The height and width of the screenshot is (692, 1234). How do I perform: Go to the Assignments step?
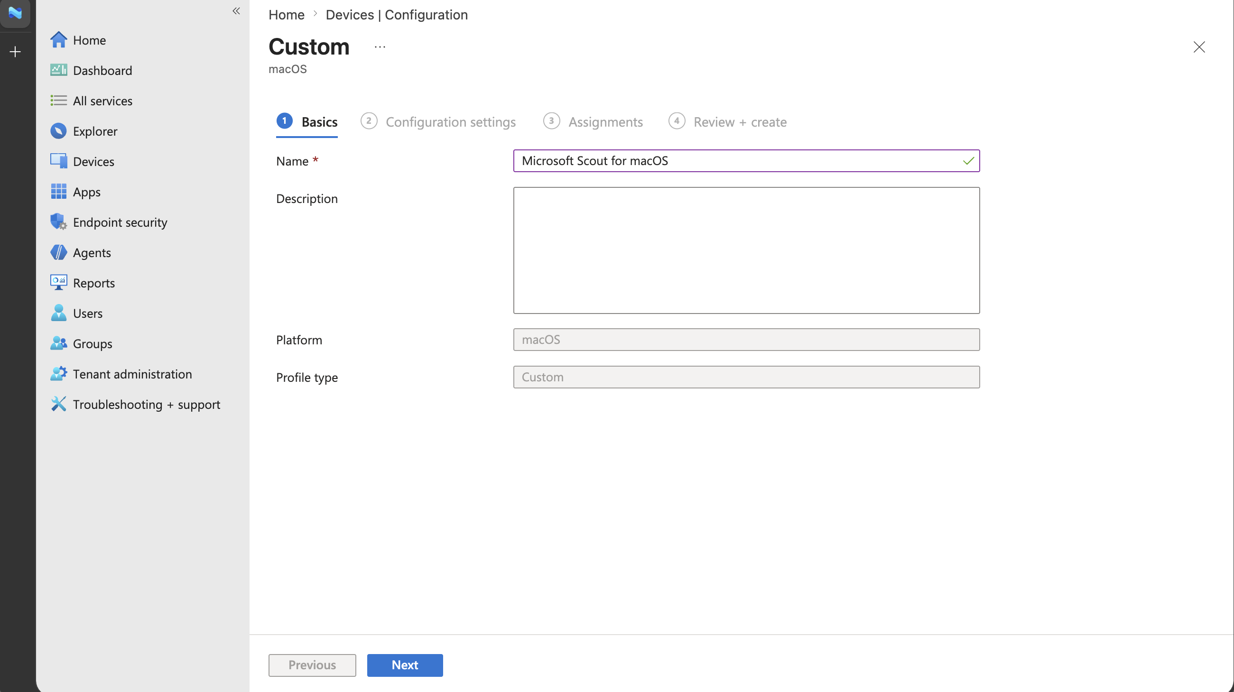click(x=593, y=121)
